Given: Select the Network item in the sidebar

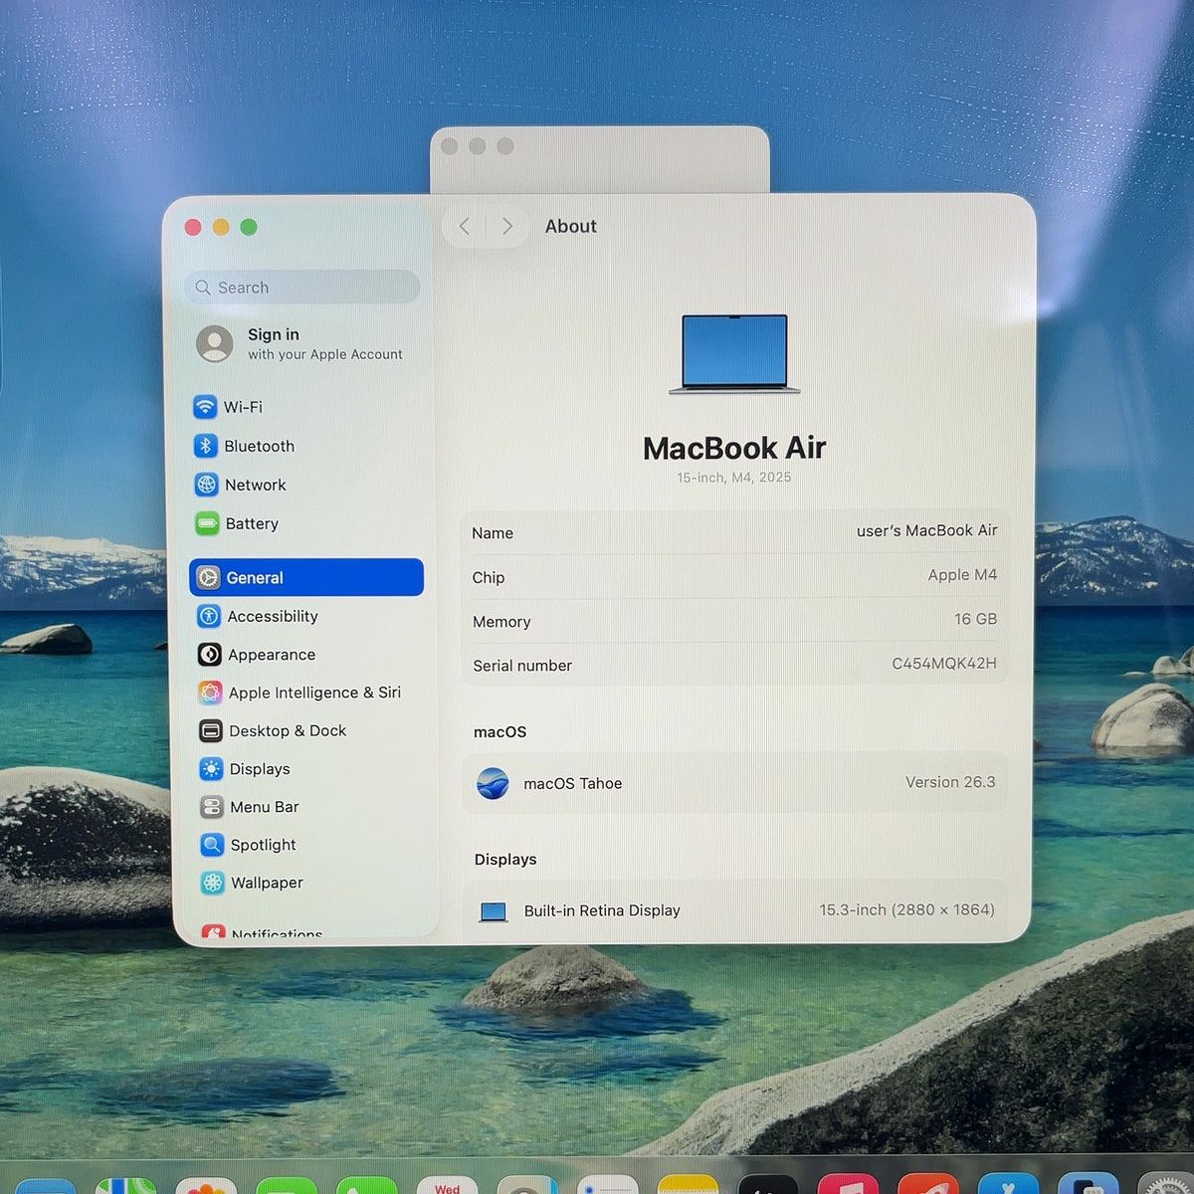Looking at the screenshot, I should (240, 485).
